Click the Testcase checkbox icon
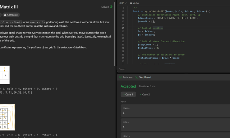The width and height of the screenshot is (230, 138). point(121,77)
